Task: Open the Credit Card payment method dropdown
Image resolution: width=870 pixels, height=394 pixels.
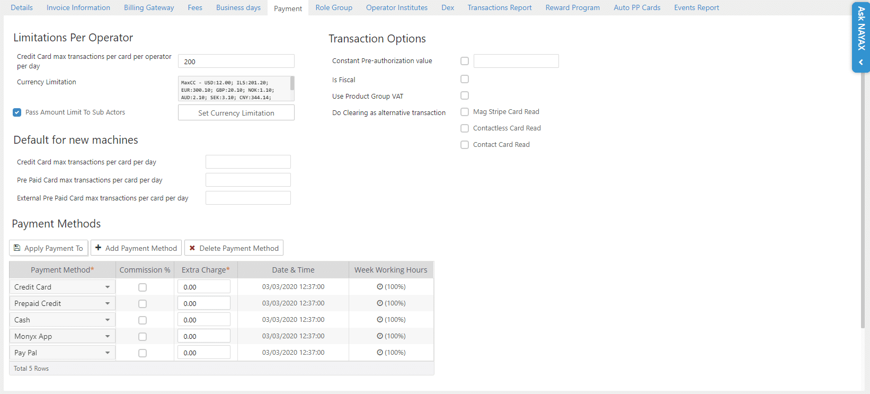Action: (107, 287)
